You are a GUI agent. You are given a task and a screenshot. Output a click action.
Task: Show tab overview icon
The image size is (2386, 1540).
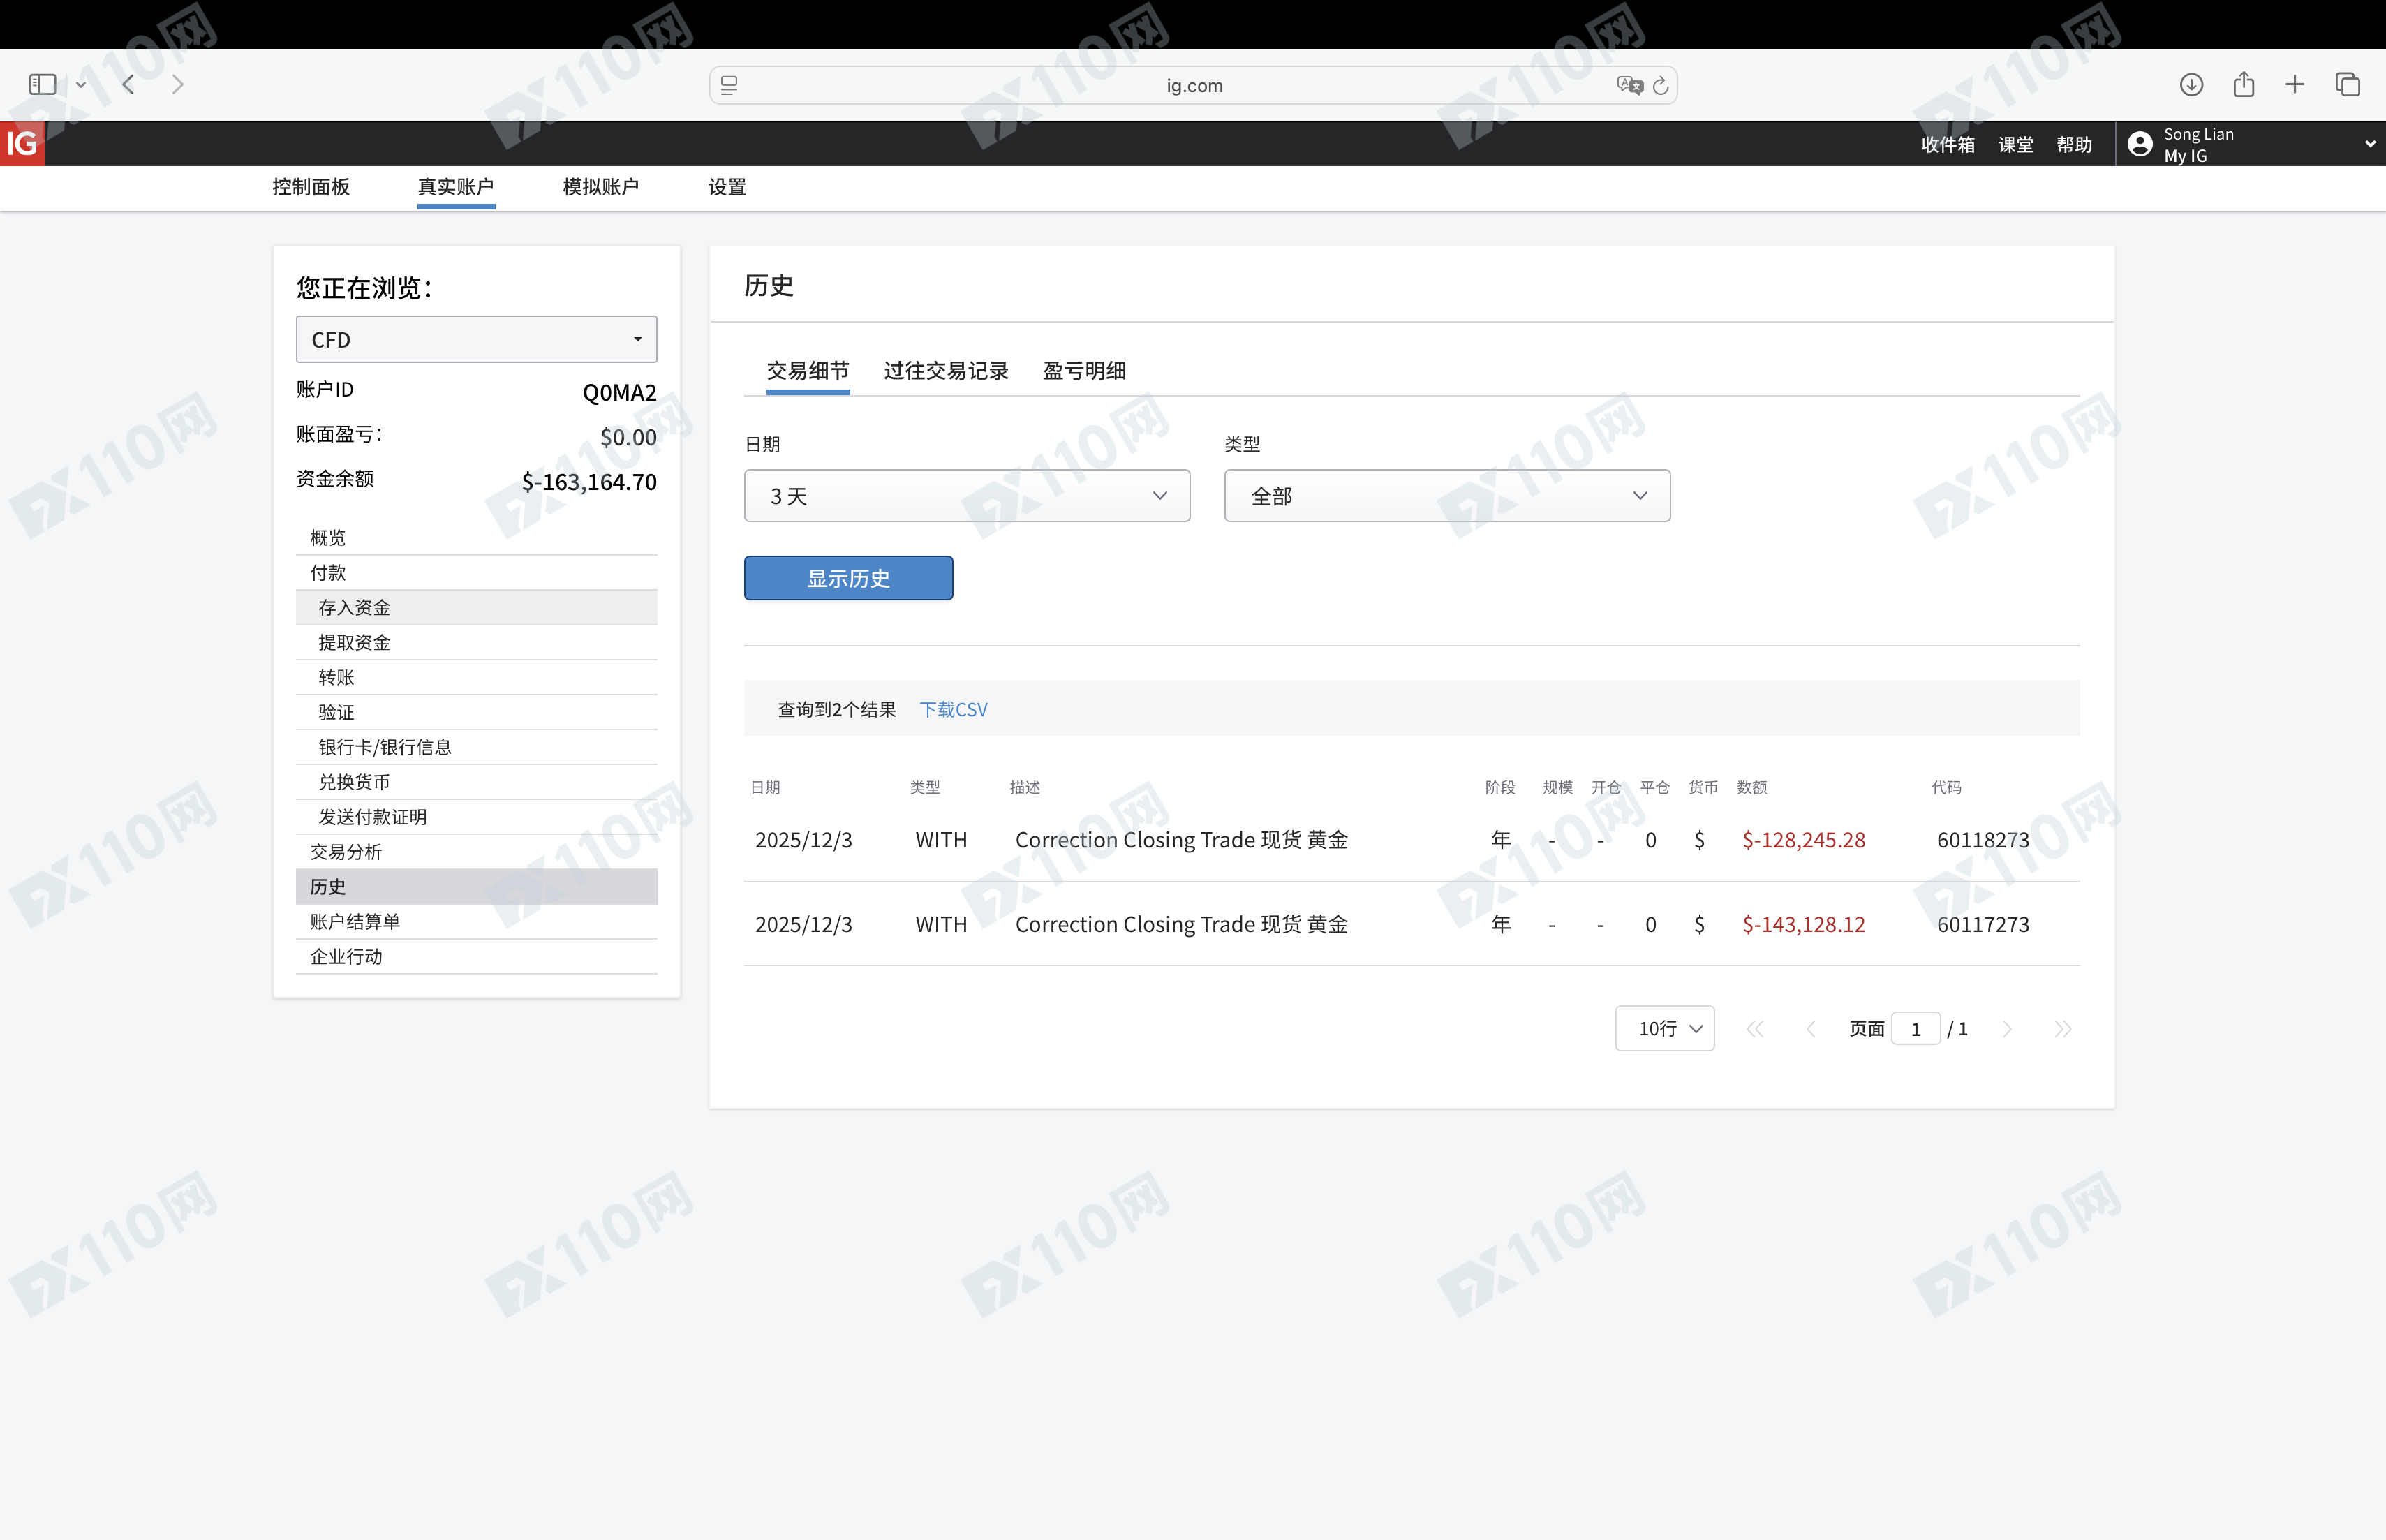(2347, 84)
